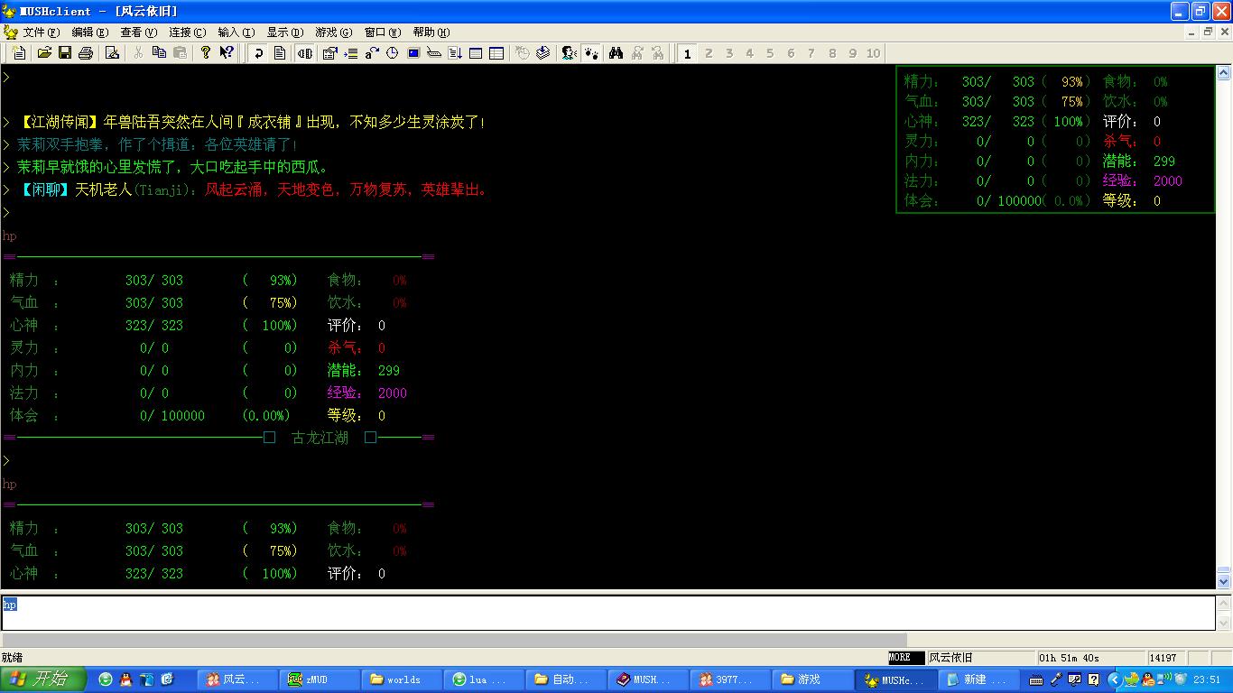
Task: Click the 14197 line count in status bar
Action: pyautogui.click(x=1163, y=657)
